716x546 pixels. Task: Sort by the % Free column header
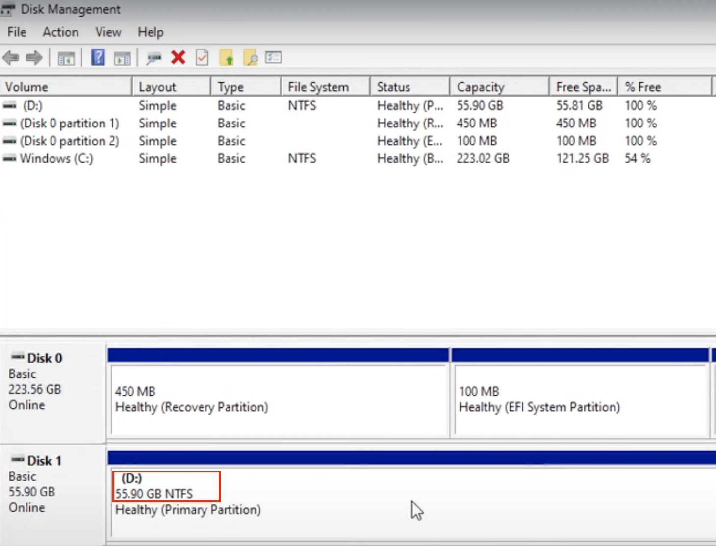click(x=665, y=87)
